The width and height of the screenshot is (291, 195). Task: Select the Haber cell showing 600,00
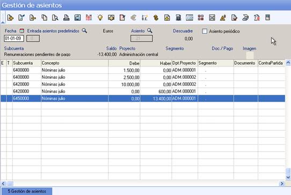[x=156, y=92]
